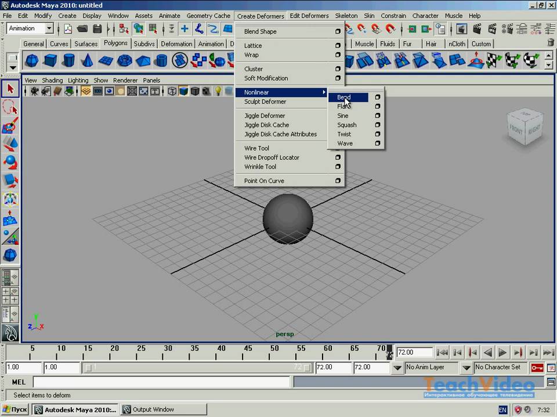Image resolution: width=557 pixels, height=417 pixels.
Task: Open the Lattice option box square
Action: pos(338,46)
